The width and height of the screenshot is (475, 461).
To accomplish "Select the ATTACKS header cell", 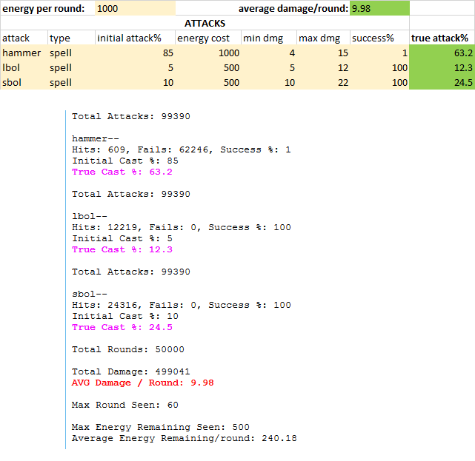I will click(x=205, y=23).
